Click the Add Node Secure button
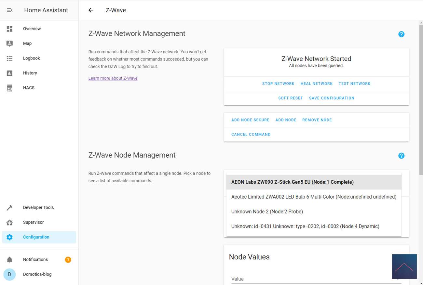The width and height of the screenshot is (423, 285). 250,120
